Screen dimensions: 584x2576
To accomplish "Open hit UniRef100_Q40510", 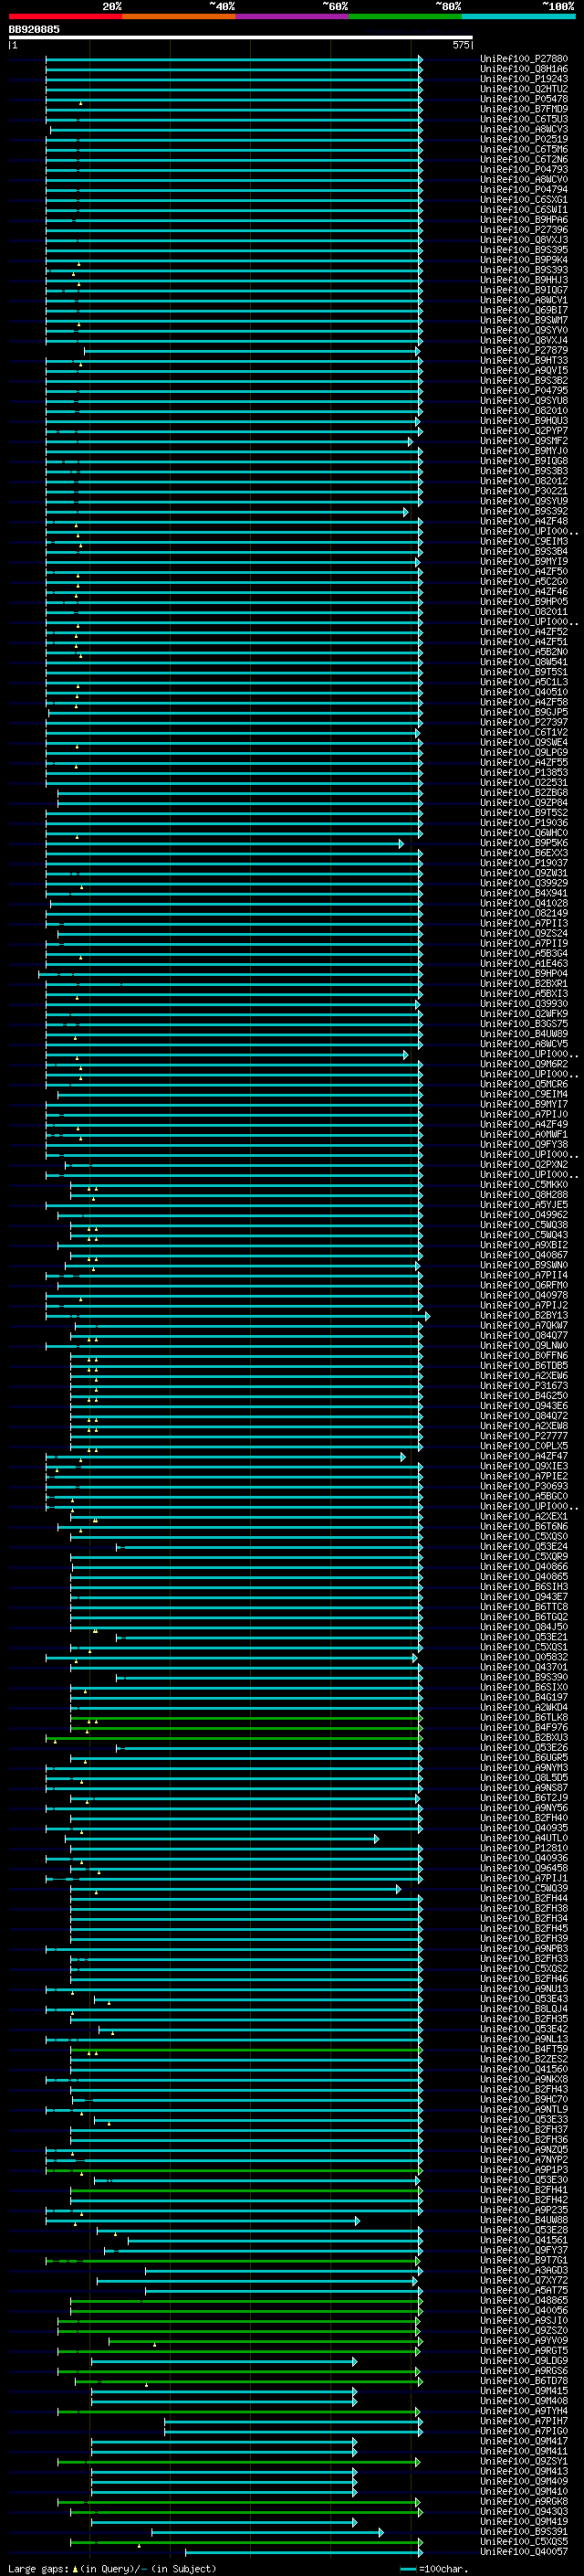I will [524, 692].
